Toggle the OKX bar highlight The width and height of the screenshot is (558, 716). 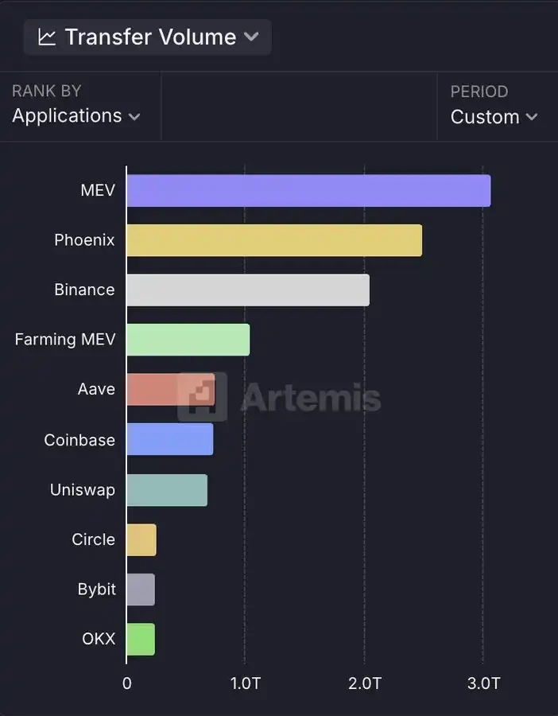[x=140, y=638]
